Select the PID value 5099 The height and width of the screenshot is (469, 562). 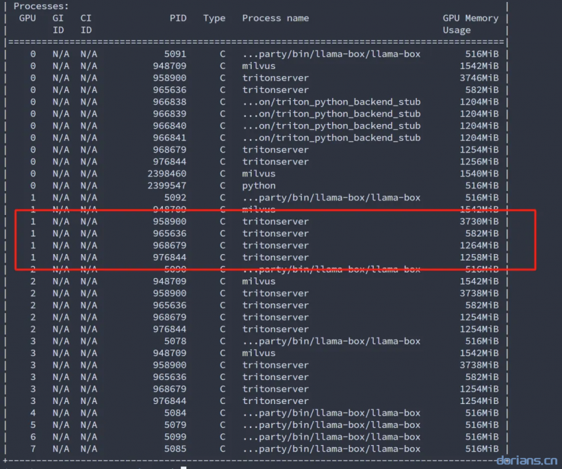(175, 437)
